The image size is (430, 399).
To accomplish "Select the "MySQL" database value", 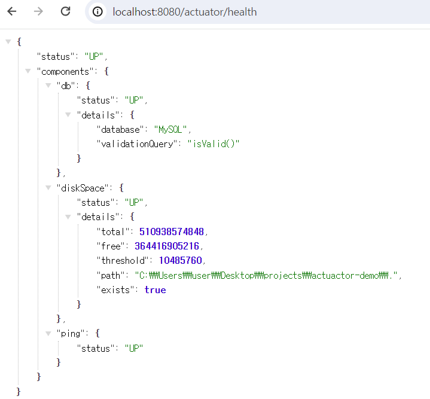I will tap(170, 129).
